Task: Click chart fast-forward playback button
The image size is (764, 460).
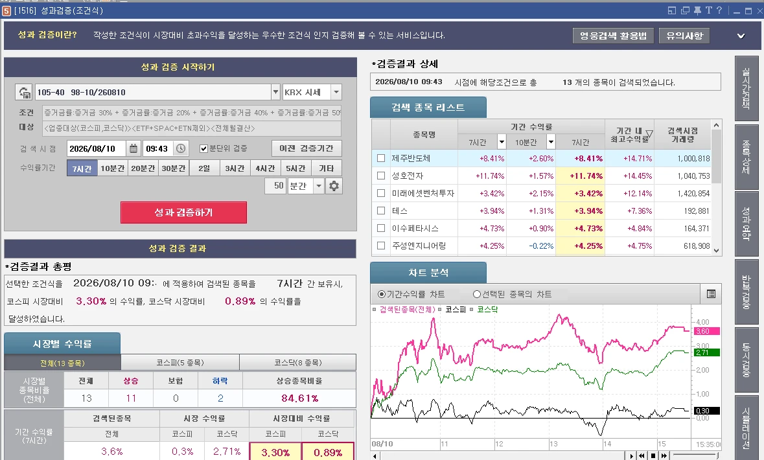Action: 664,456
